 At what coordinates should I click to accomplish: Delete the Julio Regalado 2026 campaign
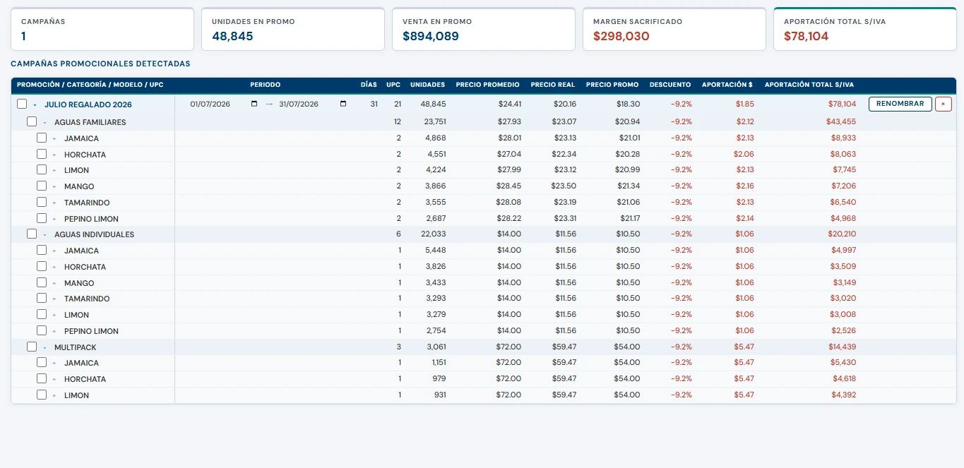(944, 104)
